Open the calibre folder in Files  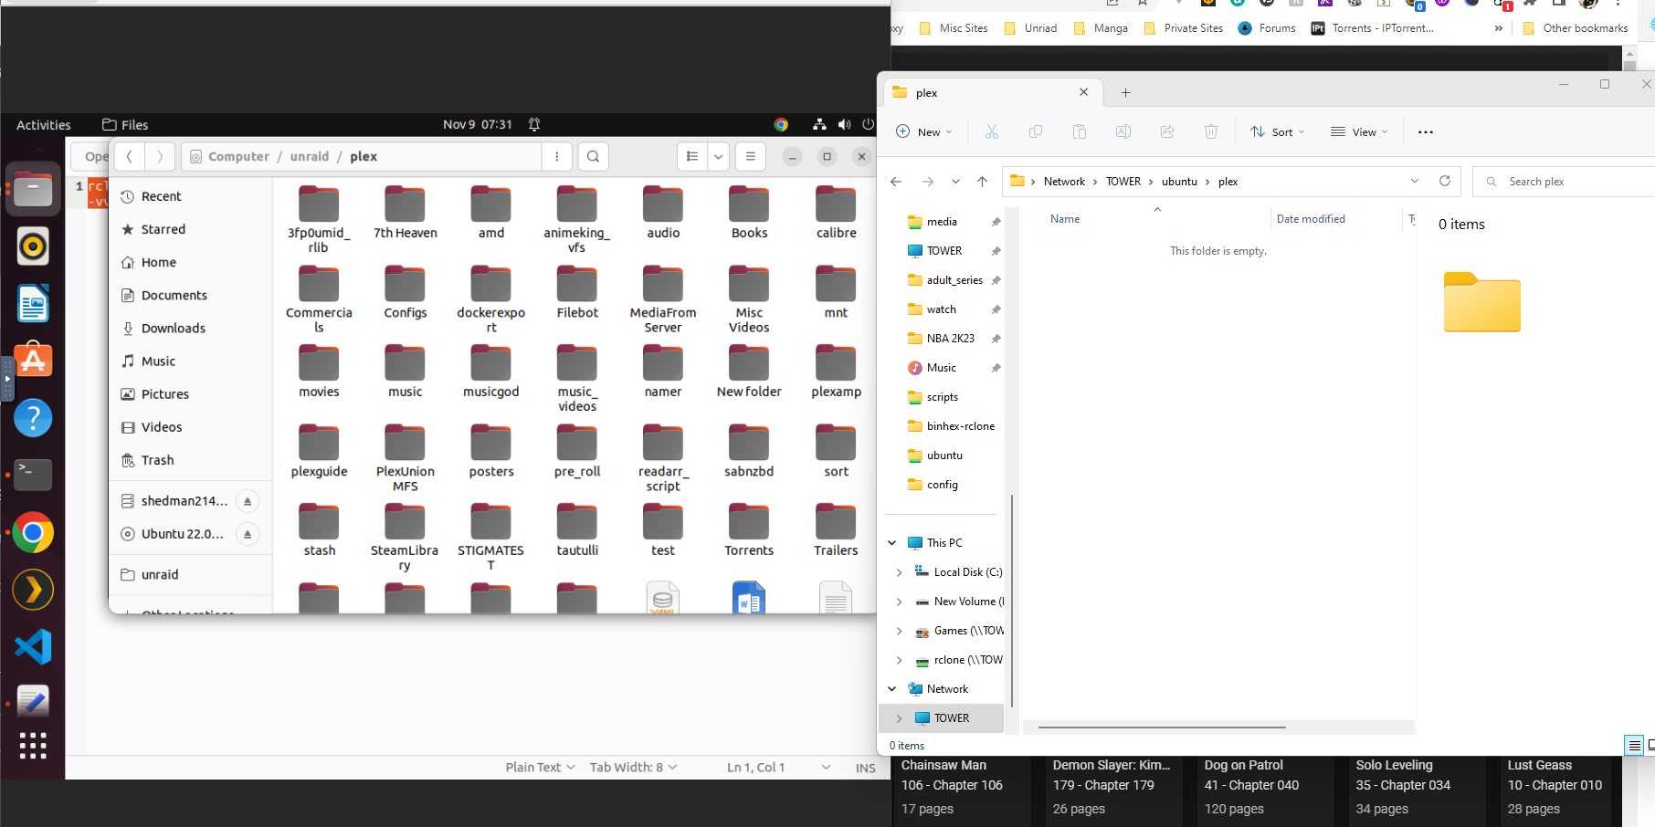(x=836, y=213)
